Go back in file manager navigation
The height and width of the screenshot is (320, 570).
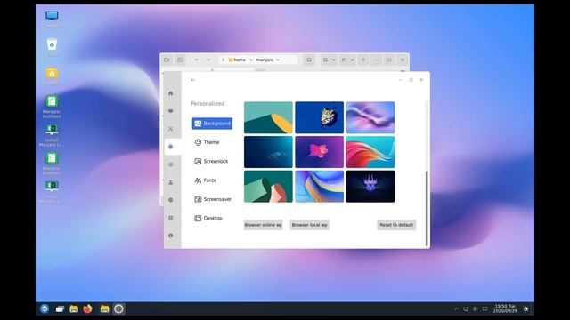(197, 60)
